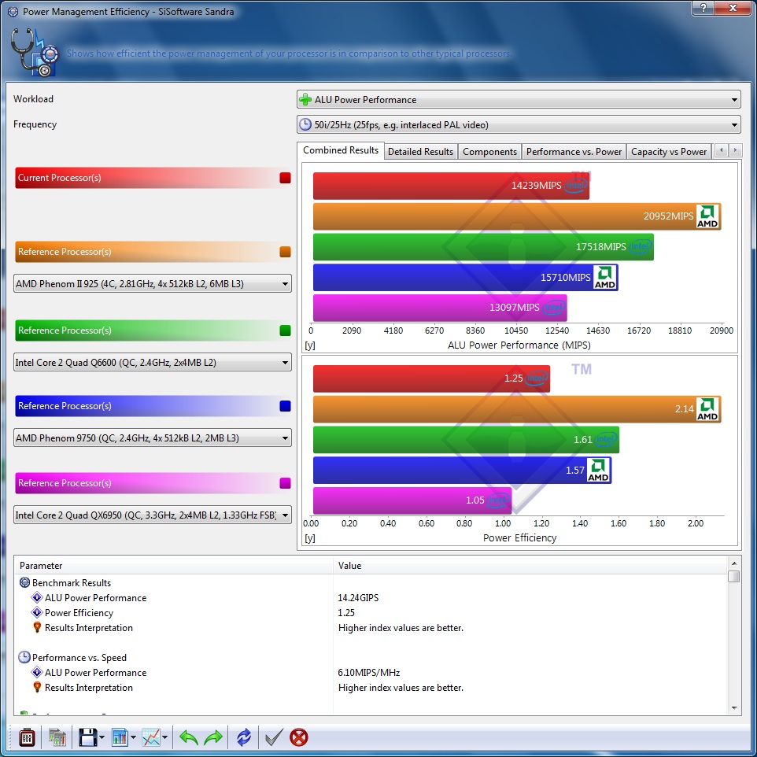
Task: Click the green forward arrow
Action: pyautogui.click(x=213, y=737)
